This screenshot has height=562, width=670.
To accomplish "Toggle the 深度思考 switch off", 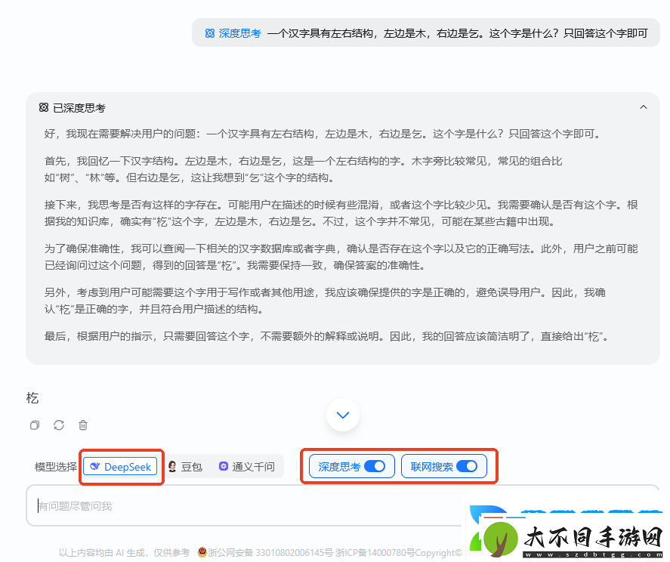I will [x=375, y=466].
